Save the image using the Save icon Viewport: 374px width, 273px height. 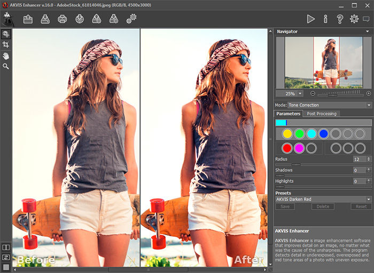(45, 19)
